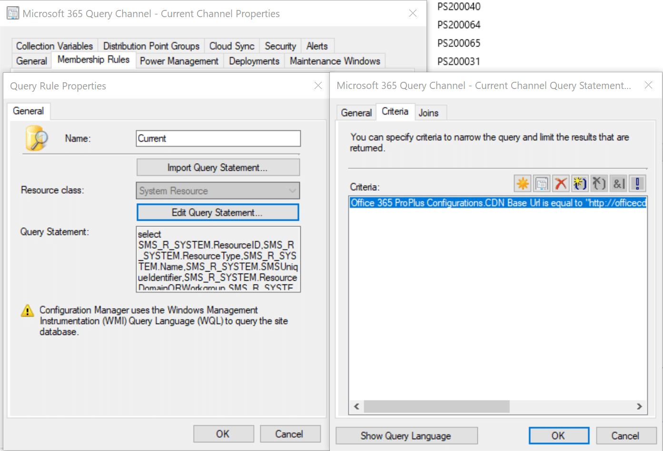
Task: Click the remove parentheses icon
Action: [x=599, y=183]
